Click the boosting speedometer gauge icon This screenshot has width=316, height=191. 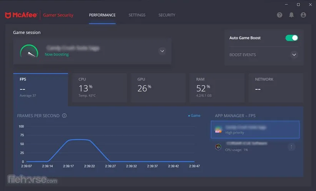click(29, 52)
